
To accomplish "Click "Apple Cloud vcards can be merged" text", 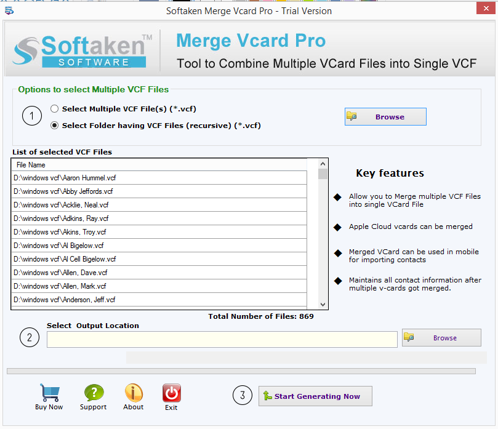I will coord(411,227).
